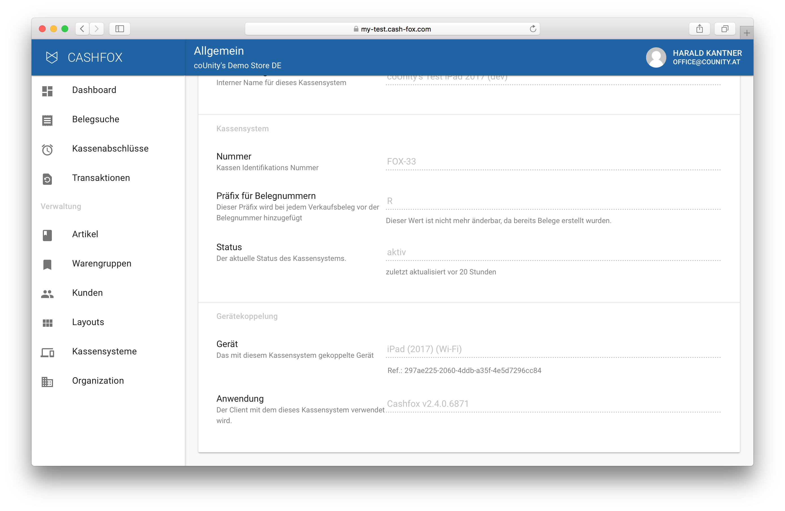785x511 pixels.
Task: Open the Artikel menu entry
Action: [x=85, y=234]
